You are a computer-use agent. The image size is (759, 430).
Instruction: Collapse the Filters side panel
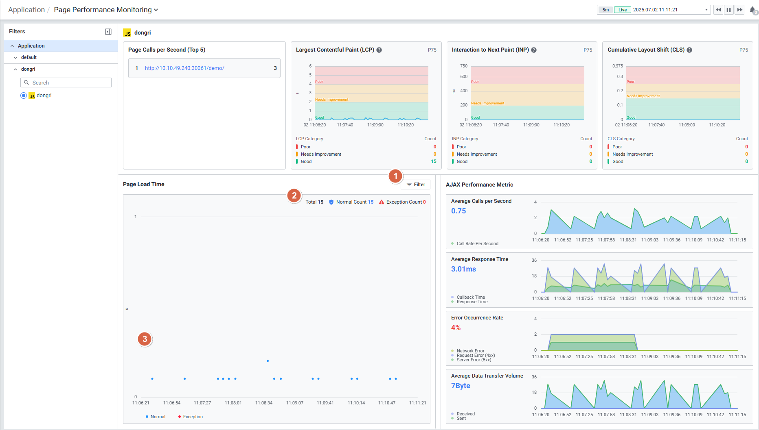point(108,32)
